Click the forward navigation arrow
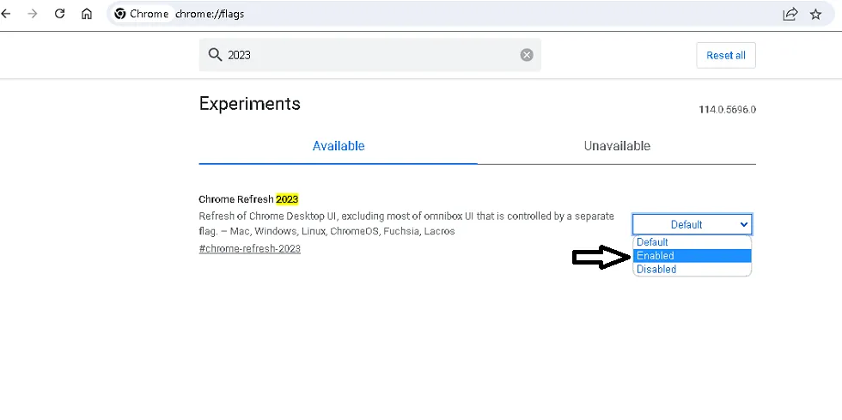842x420 pixels. click(x=33, y=14)
